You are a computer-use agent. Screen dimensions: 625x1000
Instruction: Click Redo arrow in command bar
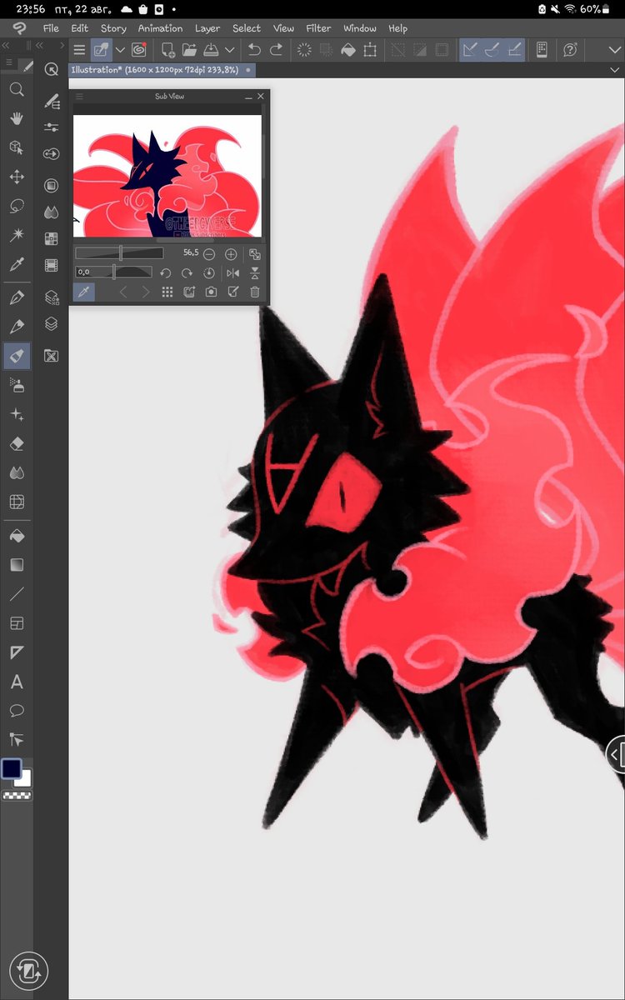pos(277,50)
